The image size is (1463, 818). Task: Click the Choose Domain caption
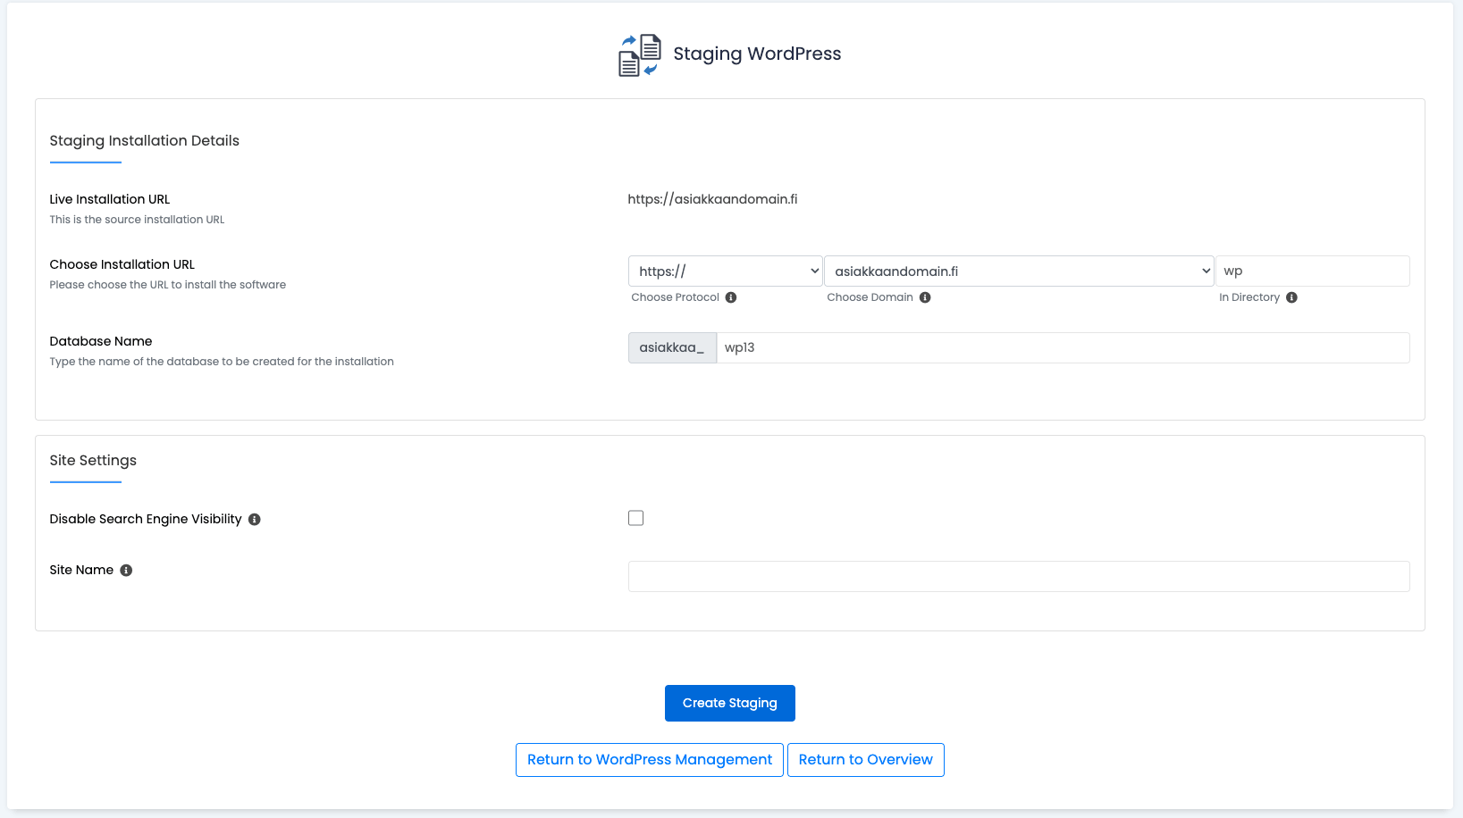870,297
